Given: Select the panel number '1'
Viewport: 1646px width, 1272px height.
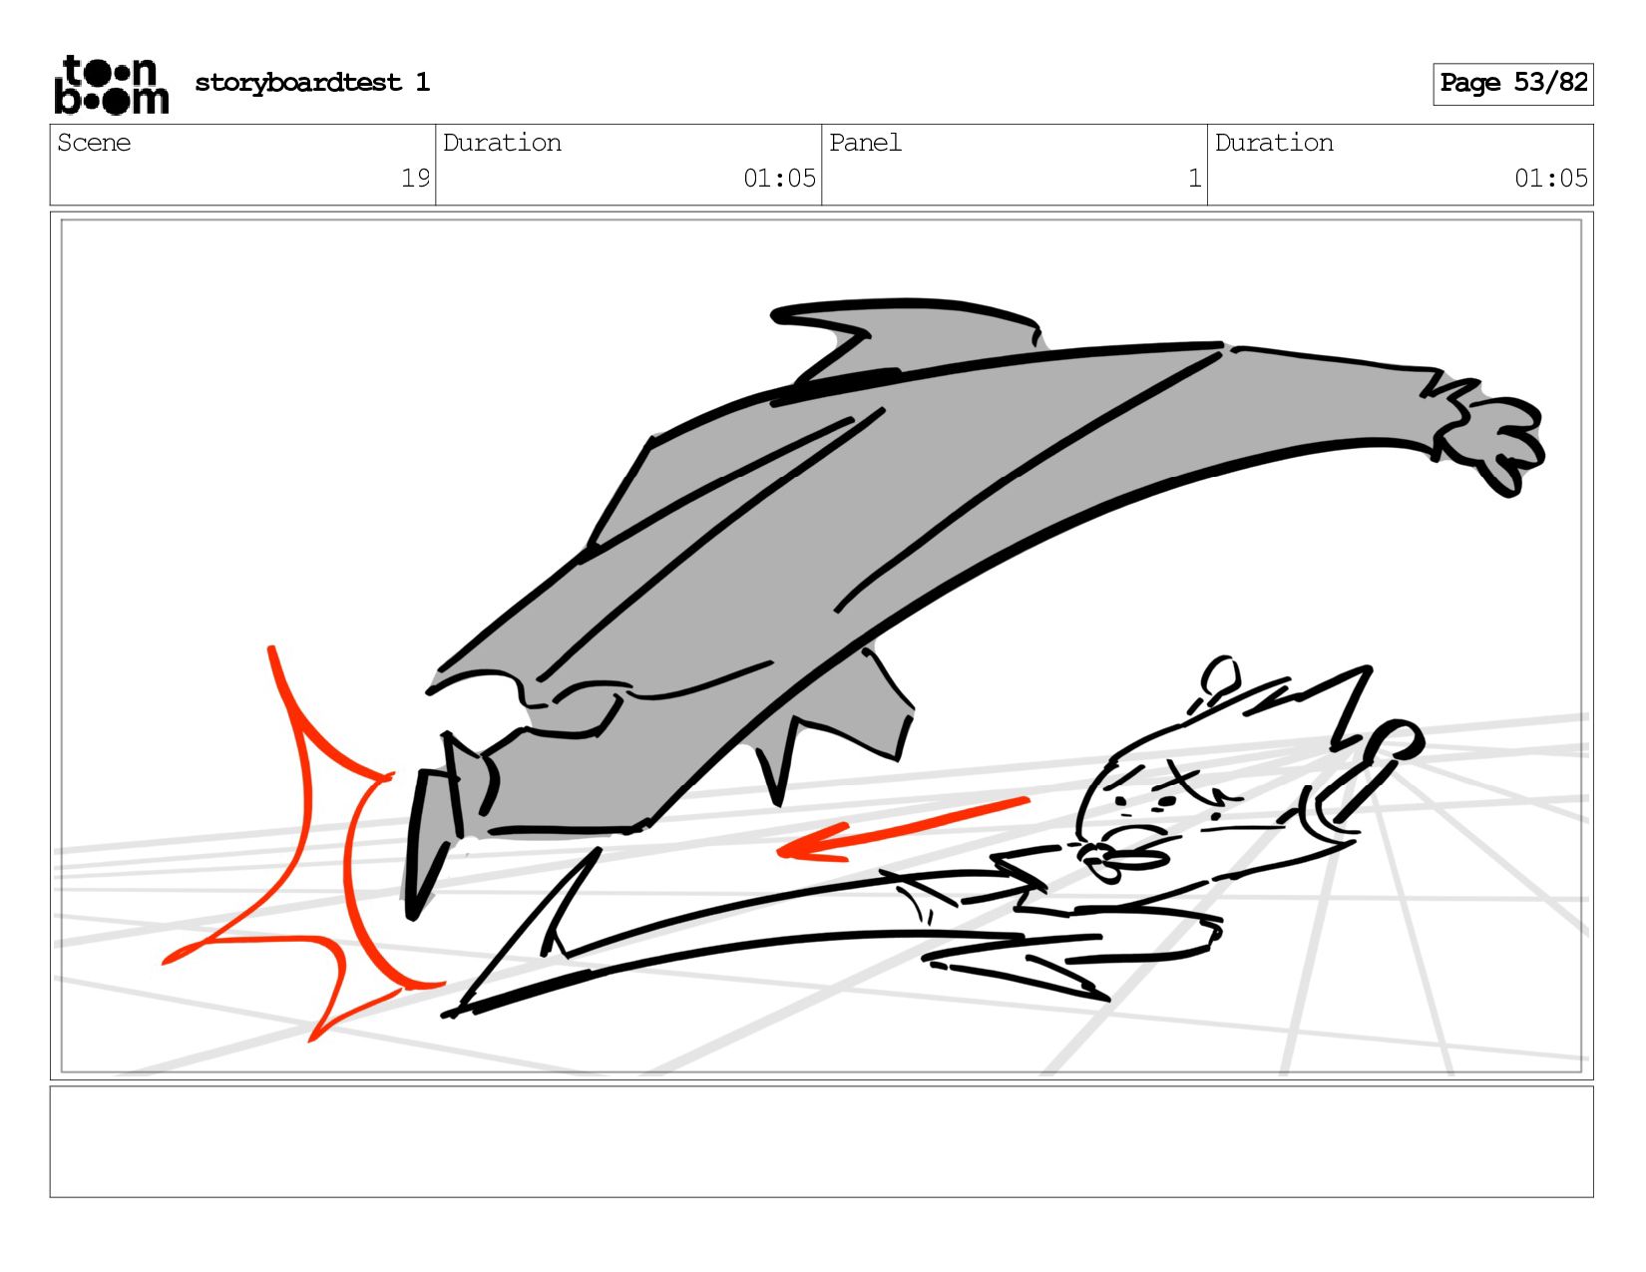Looking at the screenshot, I should pos(1194,179).
